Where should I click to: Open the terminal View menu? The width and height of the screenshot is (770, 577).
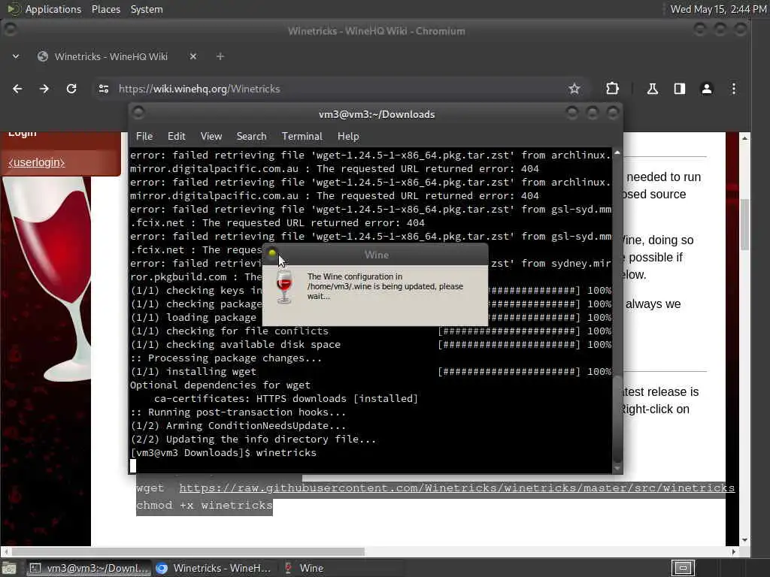tap(211, 137)
